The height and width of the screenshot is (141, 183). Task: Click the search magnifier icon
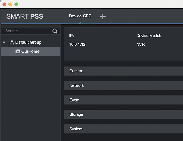55,31
